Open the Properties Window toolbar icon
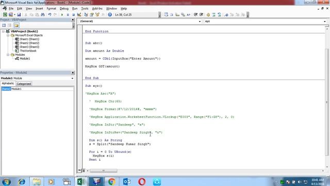The width and height of the screenshot is (330, 186). pyautogui.click(x=92, y=14)
